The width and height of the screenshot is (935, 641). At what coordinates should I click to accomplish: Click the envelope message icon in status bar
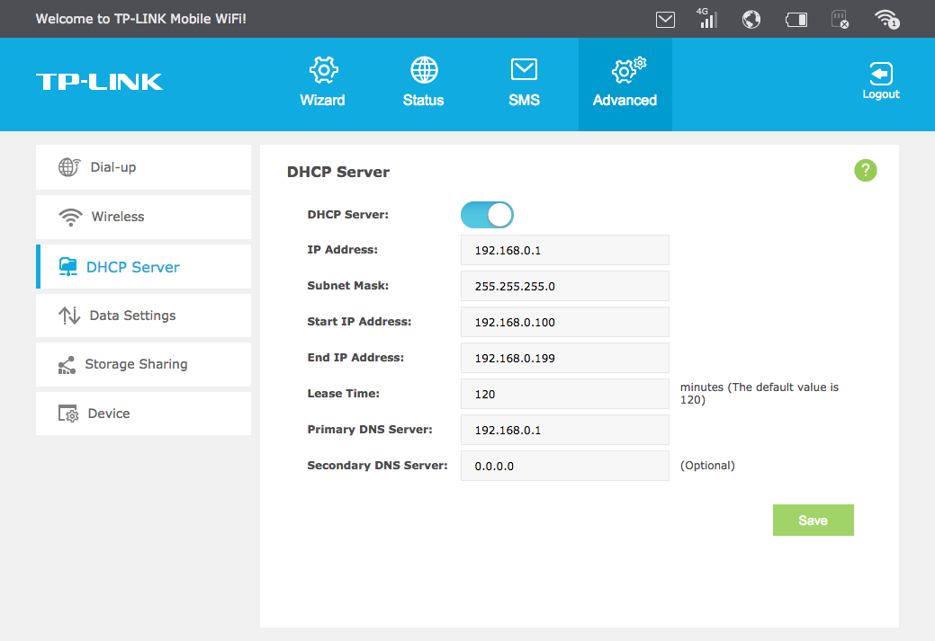pos(665,19)
